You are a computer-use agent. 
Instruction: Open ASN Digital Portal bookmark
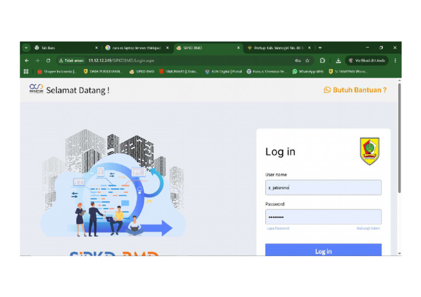pyautogui.click(x=224, y=72)
